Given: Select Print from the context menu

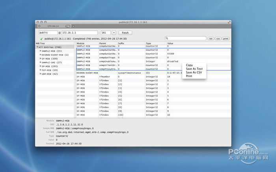Looking at the screenshot, I should [189, 76].
